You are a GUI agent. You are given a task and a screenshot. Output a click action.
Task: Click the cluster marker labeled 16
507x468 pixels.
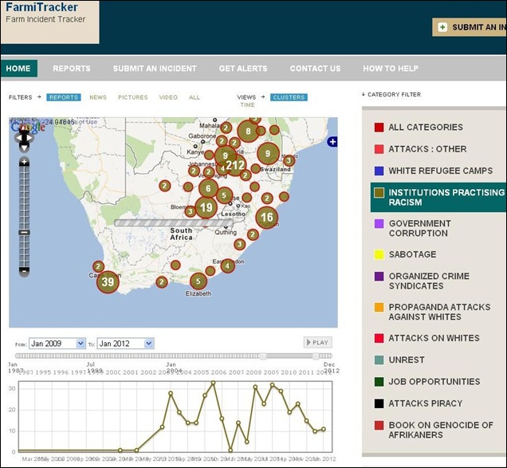[267, 217]
